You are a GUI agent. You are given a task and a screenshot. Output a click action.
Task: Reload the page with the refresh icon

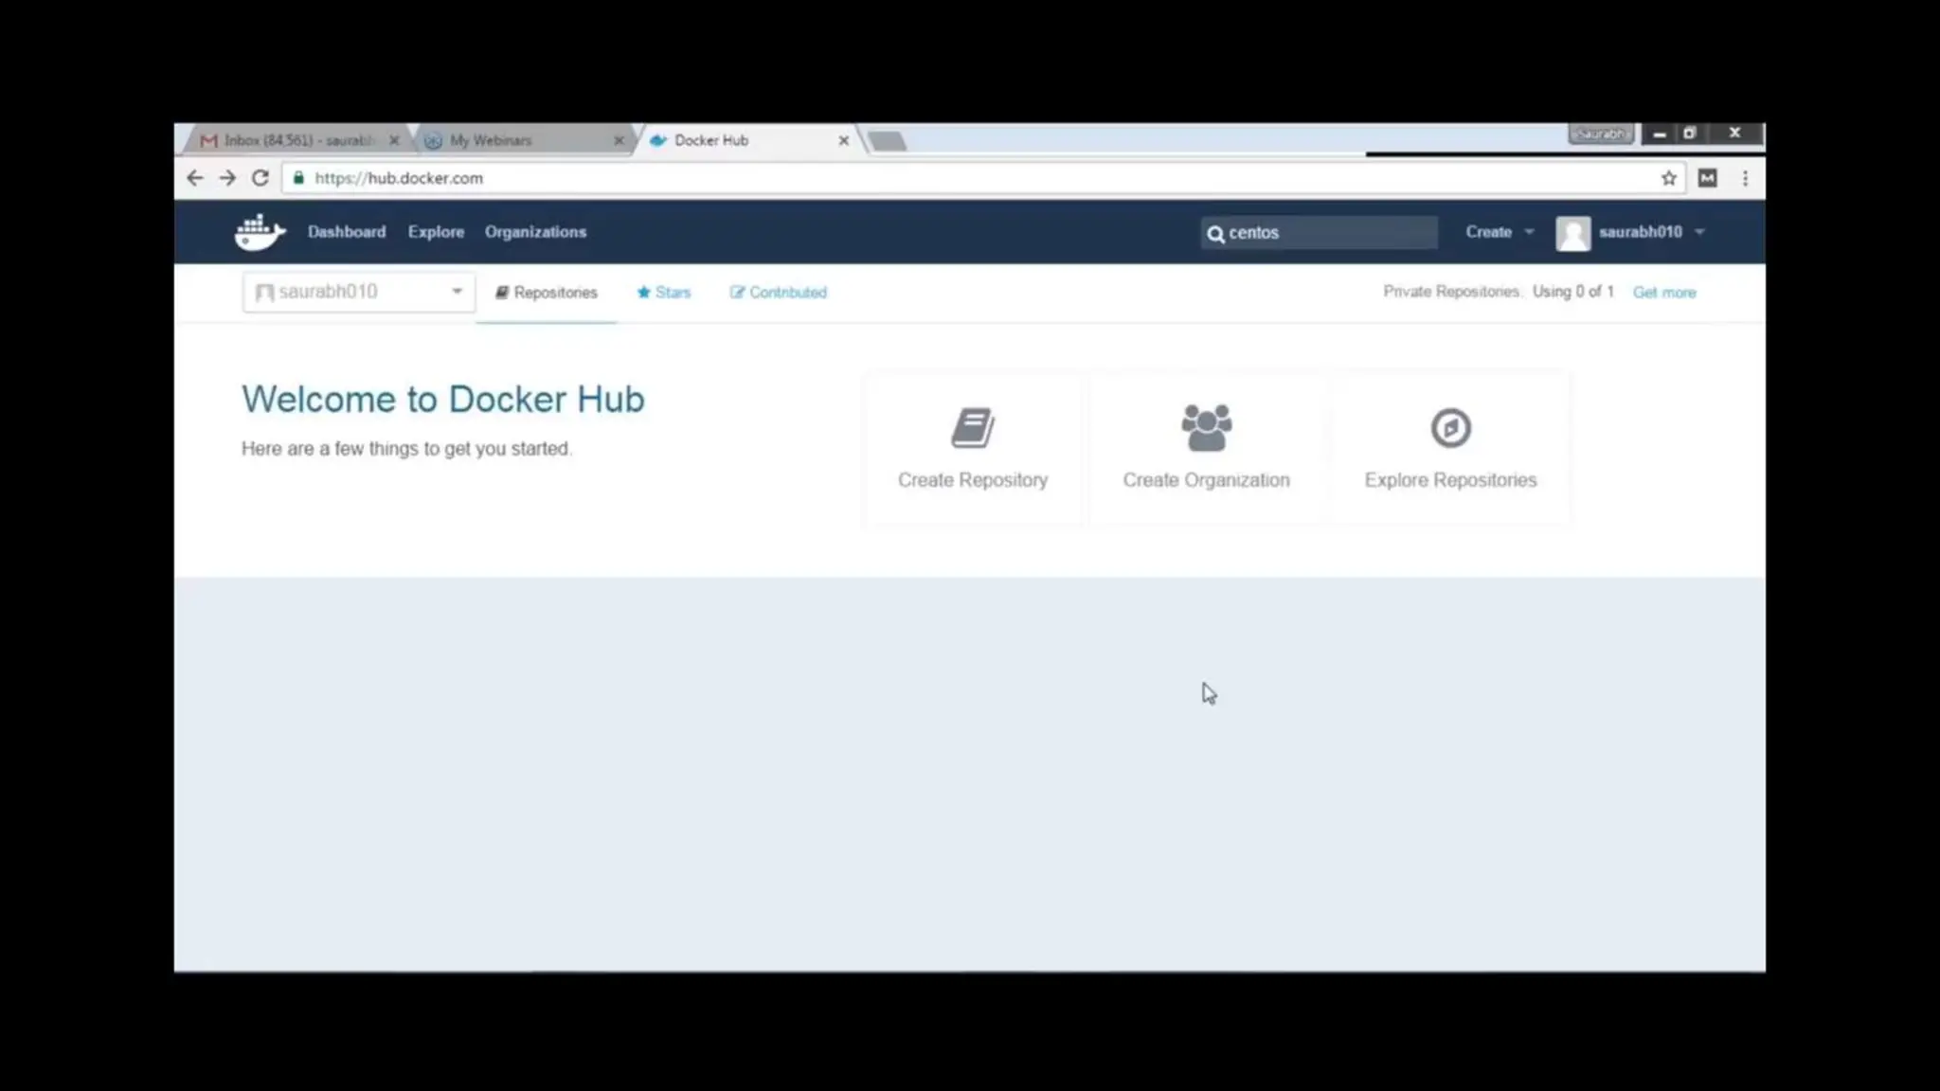(260, 178)
